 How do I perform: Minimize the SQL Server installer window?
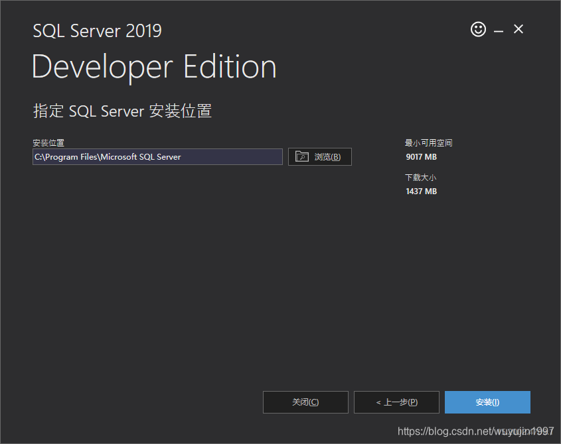tap(499, 31)
